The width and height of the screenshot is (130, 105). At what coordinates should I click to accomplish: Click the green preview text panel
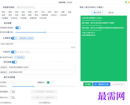point(104,48)
